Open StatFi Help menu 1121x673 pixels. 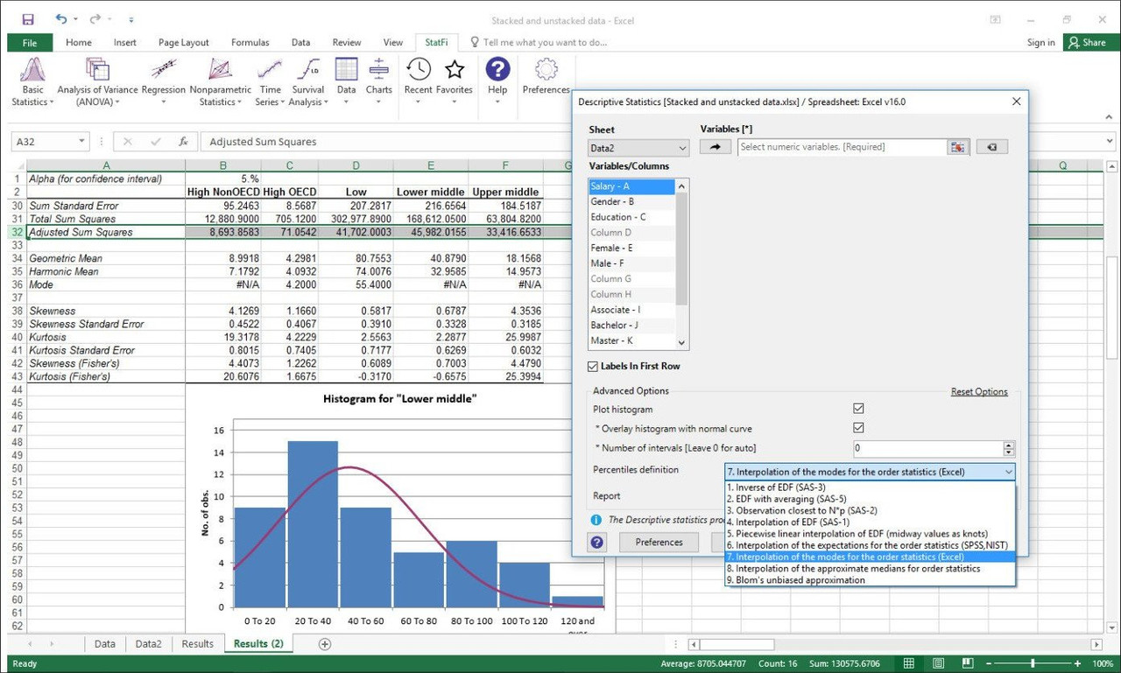(x=497, y=82)
